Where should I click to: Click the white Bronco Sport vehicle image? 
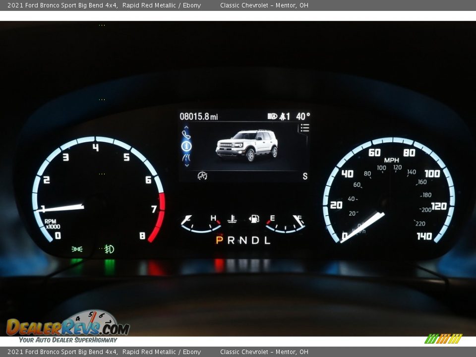(247, 145)
